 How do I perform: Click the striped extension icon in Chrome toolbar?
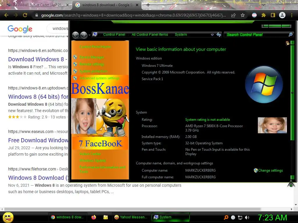coord(254,15)
